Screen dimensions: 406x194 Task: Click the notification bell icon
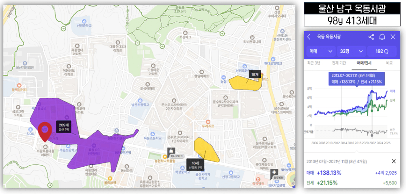pos(382,37)
